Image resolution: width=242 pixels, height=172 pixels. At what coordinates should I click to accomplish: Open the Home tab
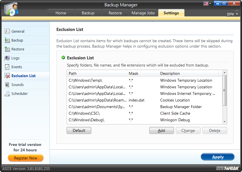tap(61, 13)
